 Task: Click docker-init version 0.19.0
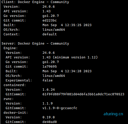point(49,117)
